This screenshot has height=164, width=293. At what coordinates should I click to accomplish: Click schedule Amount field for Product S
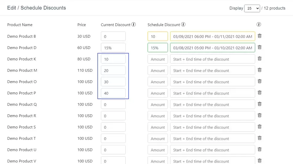(158, 127)
